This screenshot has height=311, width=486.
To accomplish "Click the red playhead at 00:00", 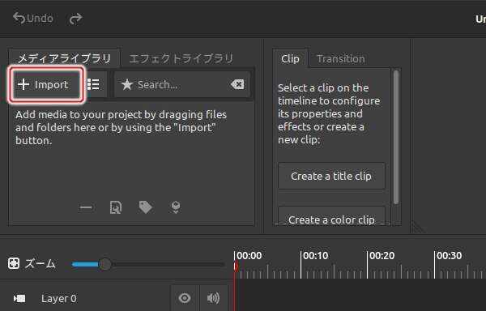I will (x=236, y=266).
